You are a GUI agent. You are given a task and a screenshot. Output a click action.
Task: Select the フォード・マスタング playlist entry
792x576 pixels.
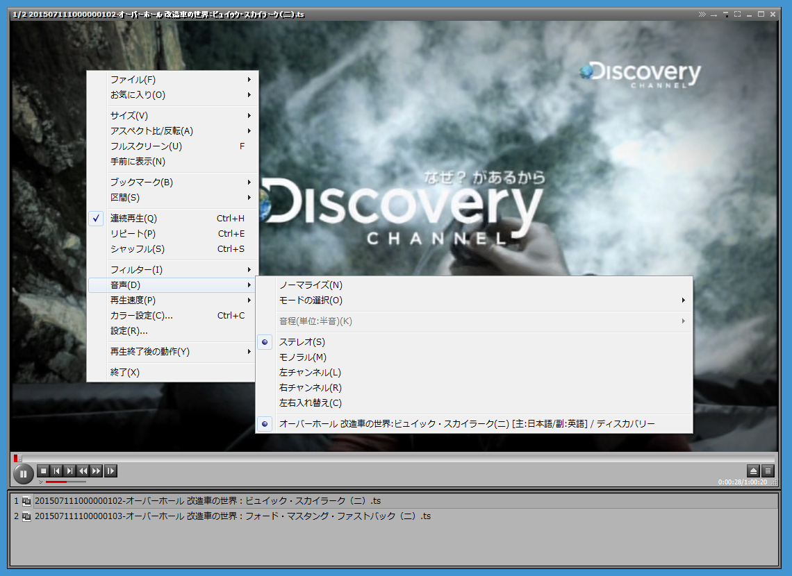tap(232, 516)
